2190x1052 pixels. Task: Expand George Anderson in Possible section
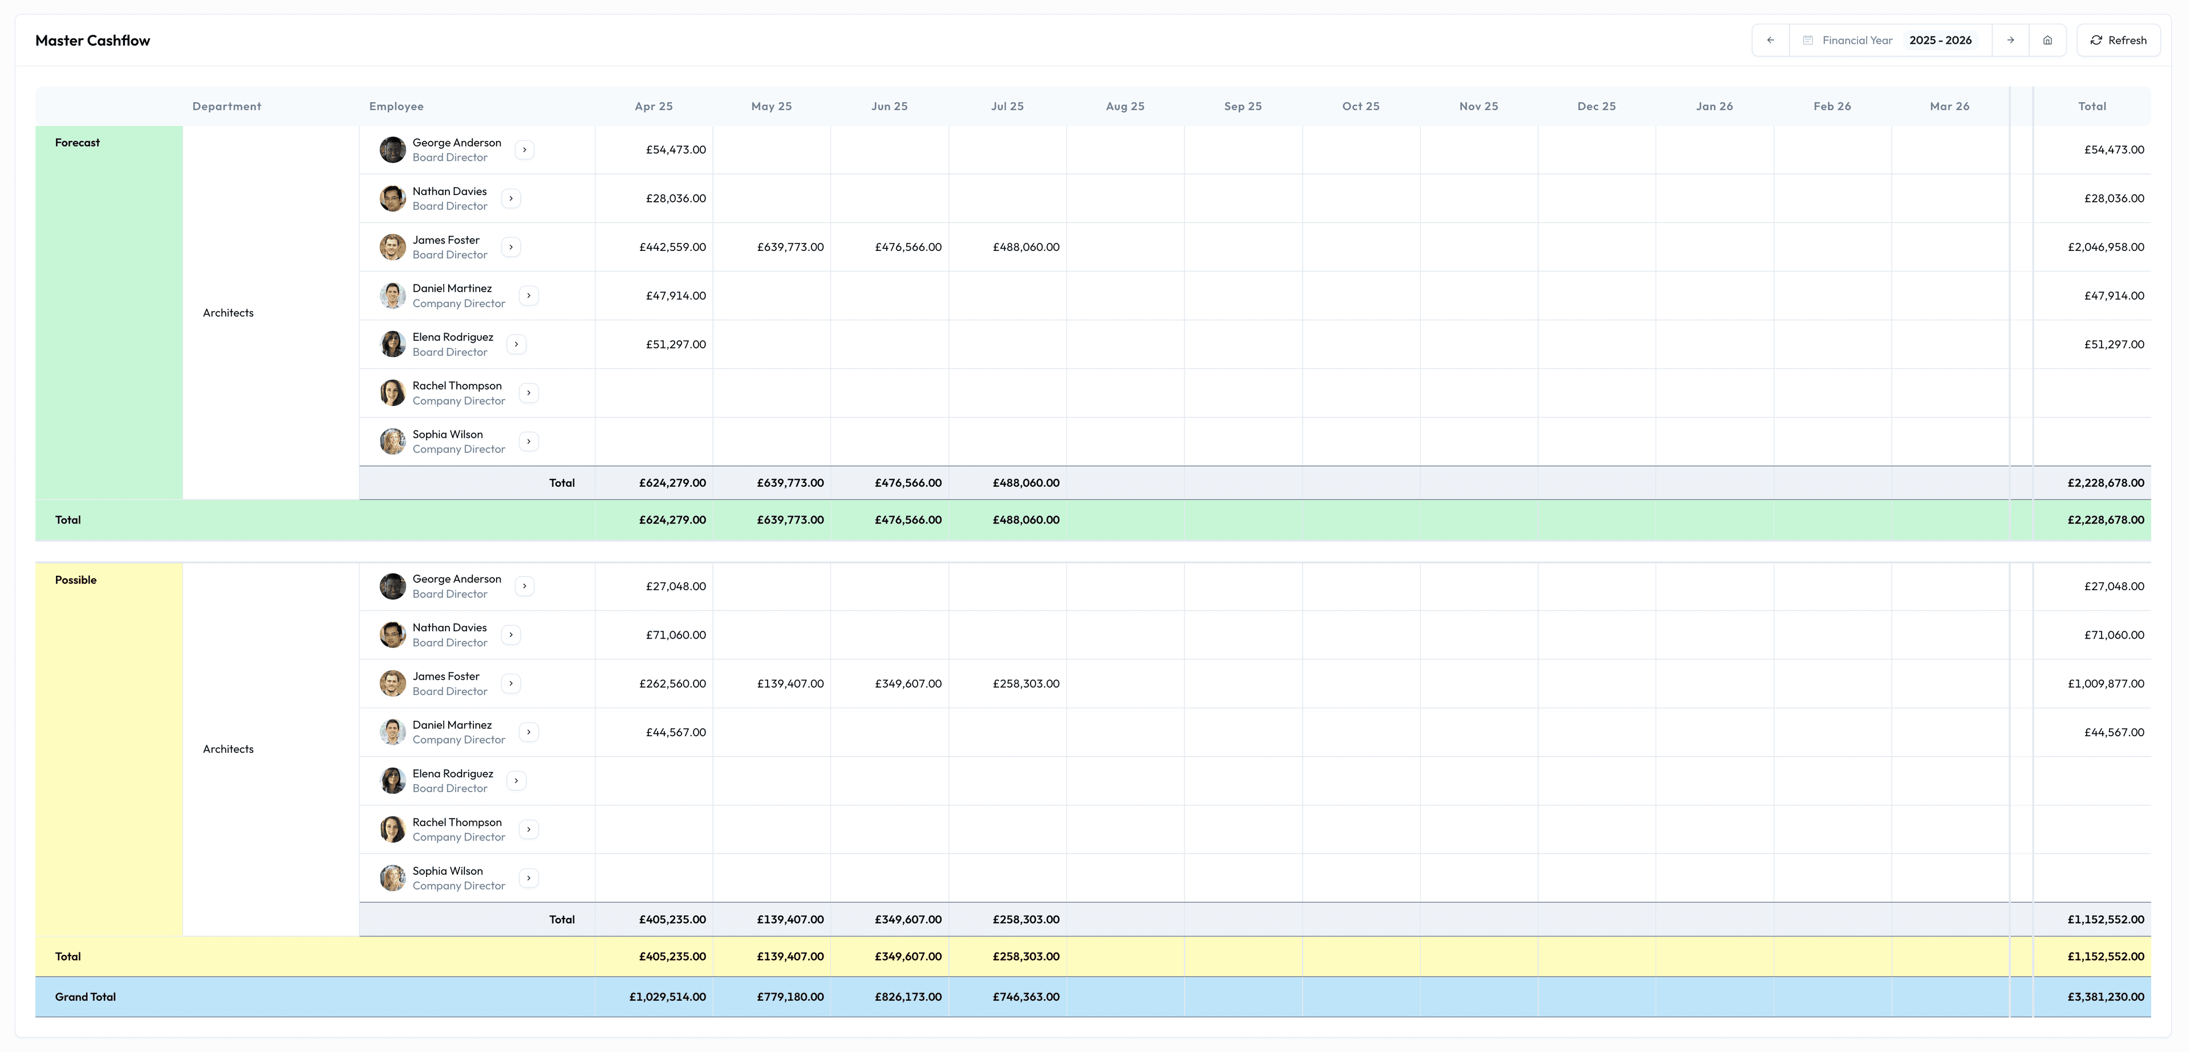(x=525, y=586)
